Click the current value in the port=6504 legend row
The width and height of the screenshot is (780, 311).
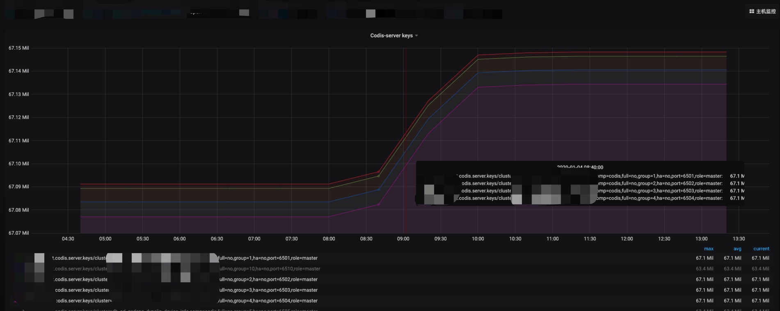pyautogui.click(x=760, y=301)
